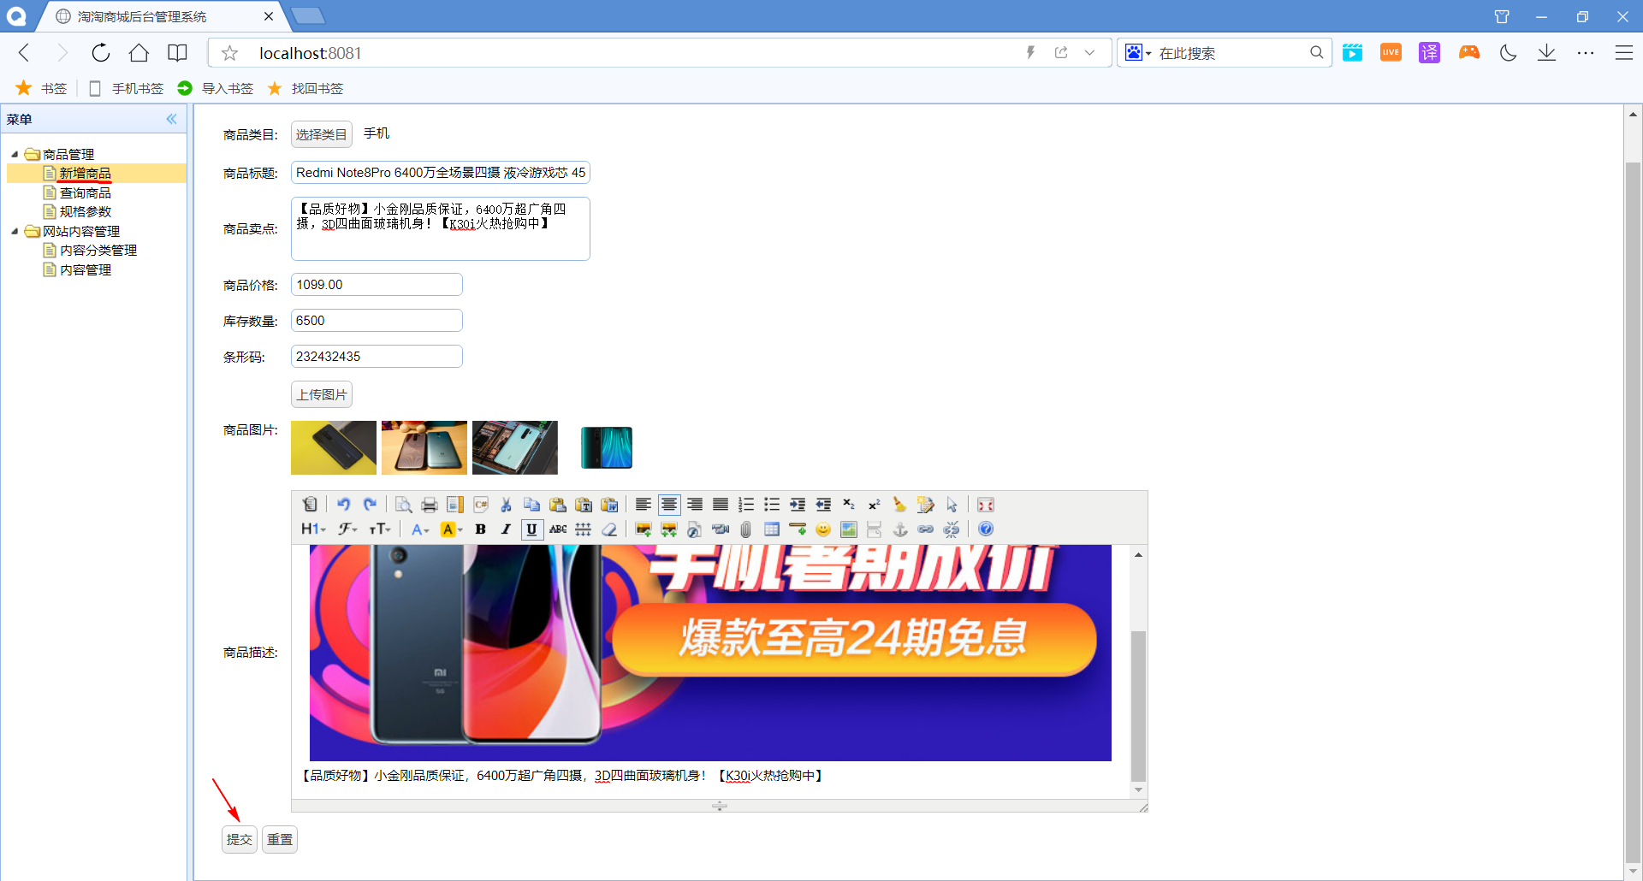1643x881 pixels.
Task: Redo edit in description editor
Action: click(369, 505)
